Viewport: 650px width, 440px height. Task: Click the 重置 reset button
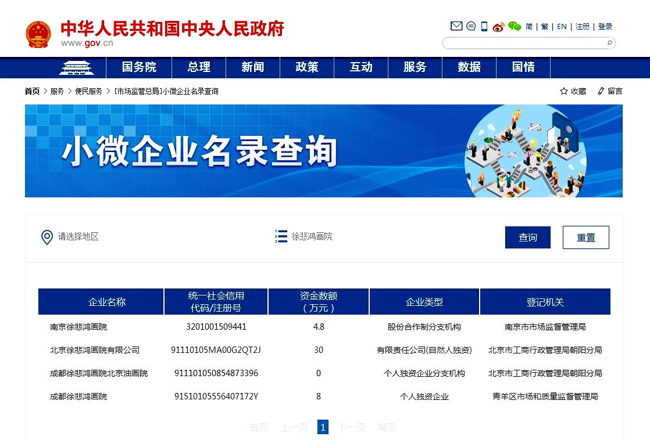pyautogui.click(x=585, y=237)
